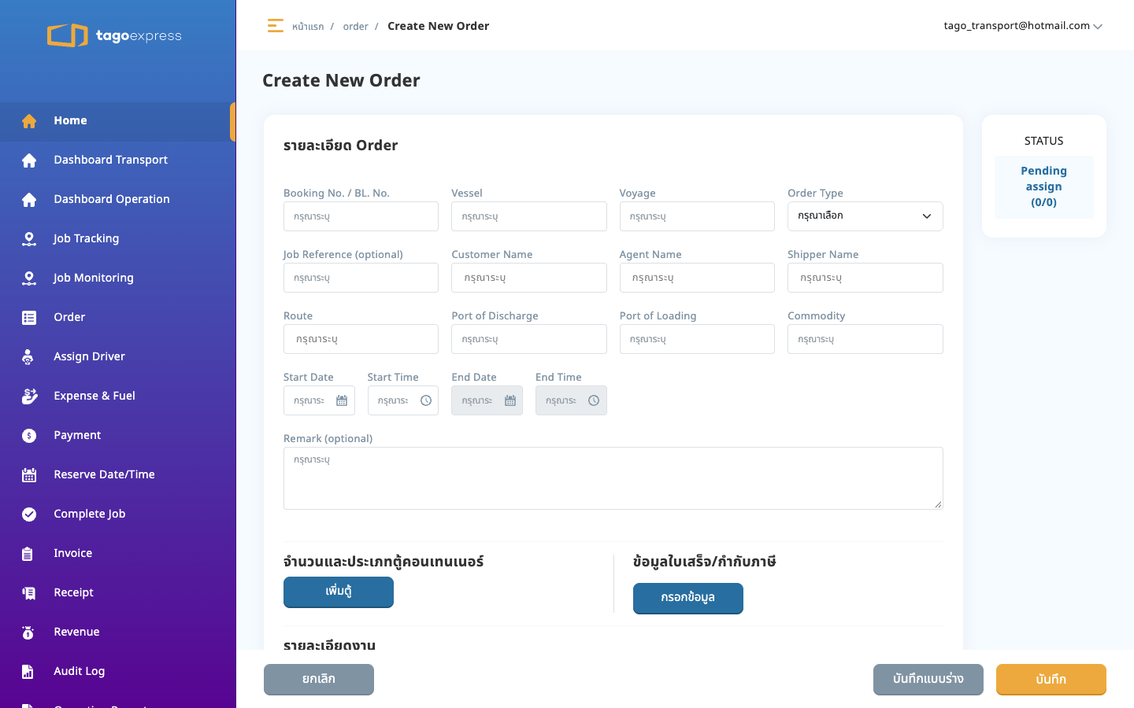Click the Pending assign (0/0) status
The width and height of the screenshot is (1134, 708).
1044,187
